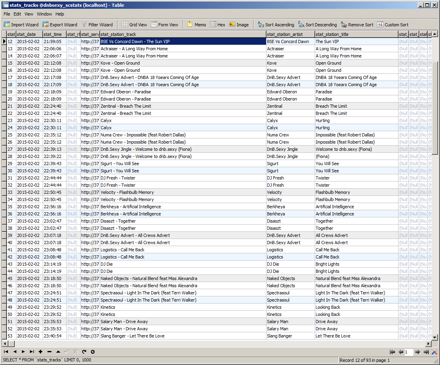440x365 pixels.
Task: Add a new record with plus button
Action: click(40, 352)
